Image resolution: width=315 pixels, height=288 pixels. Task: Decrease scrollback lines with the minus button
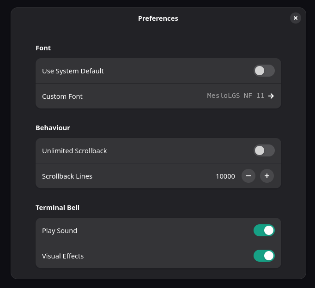click(248, 176)
